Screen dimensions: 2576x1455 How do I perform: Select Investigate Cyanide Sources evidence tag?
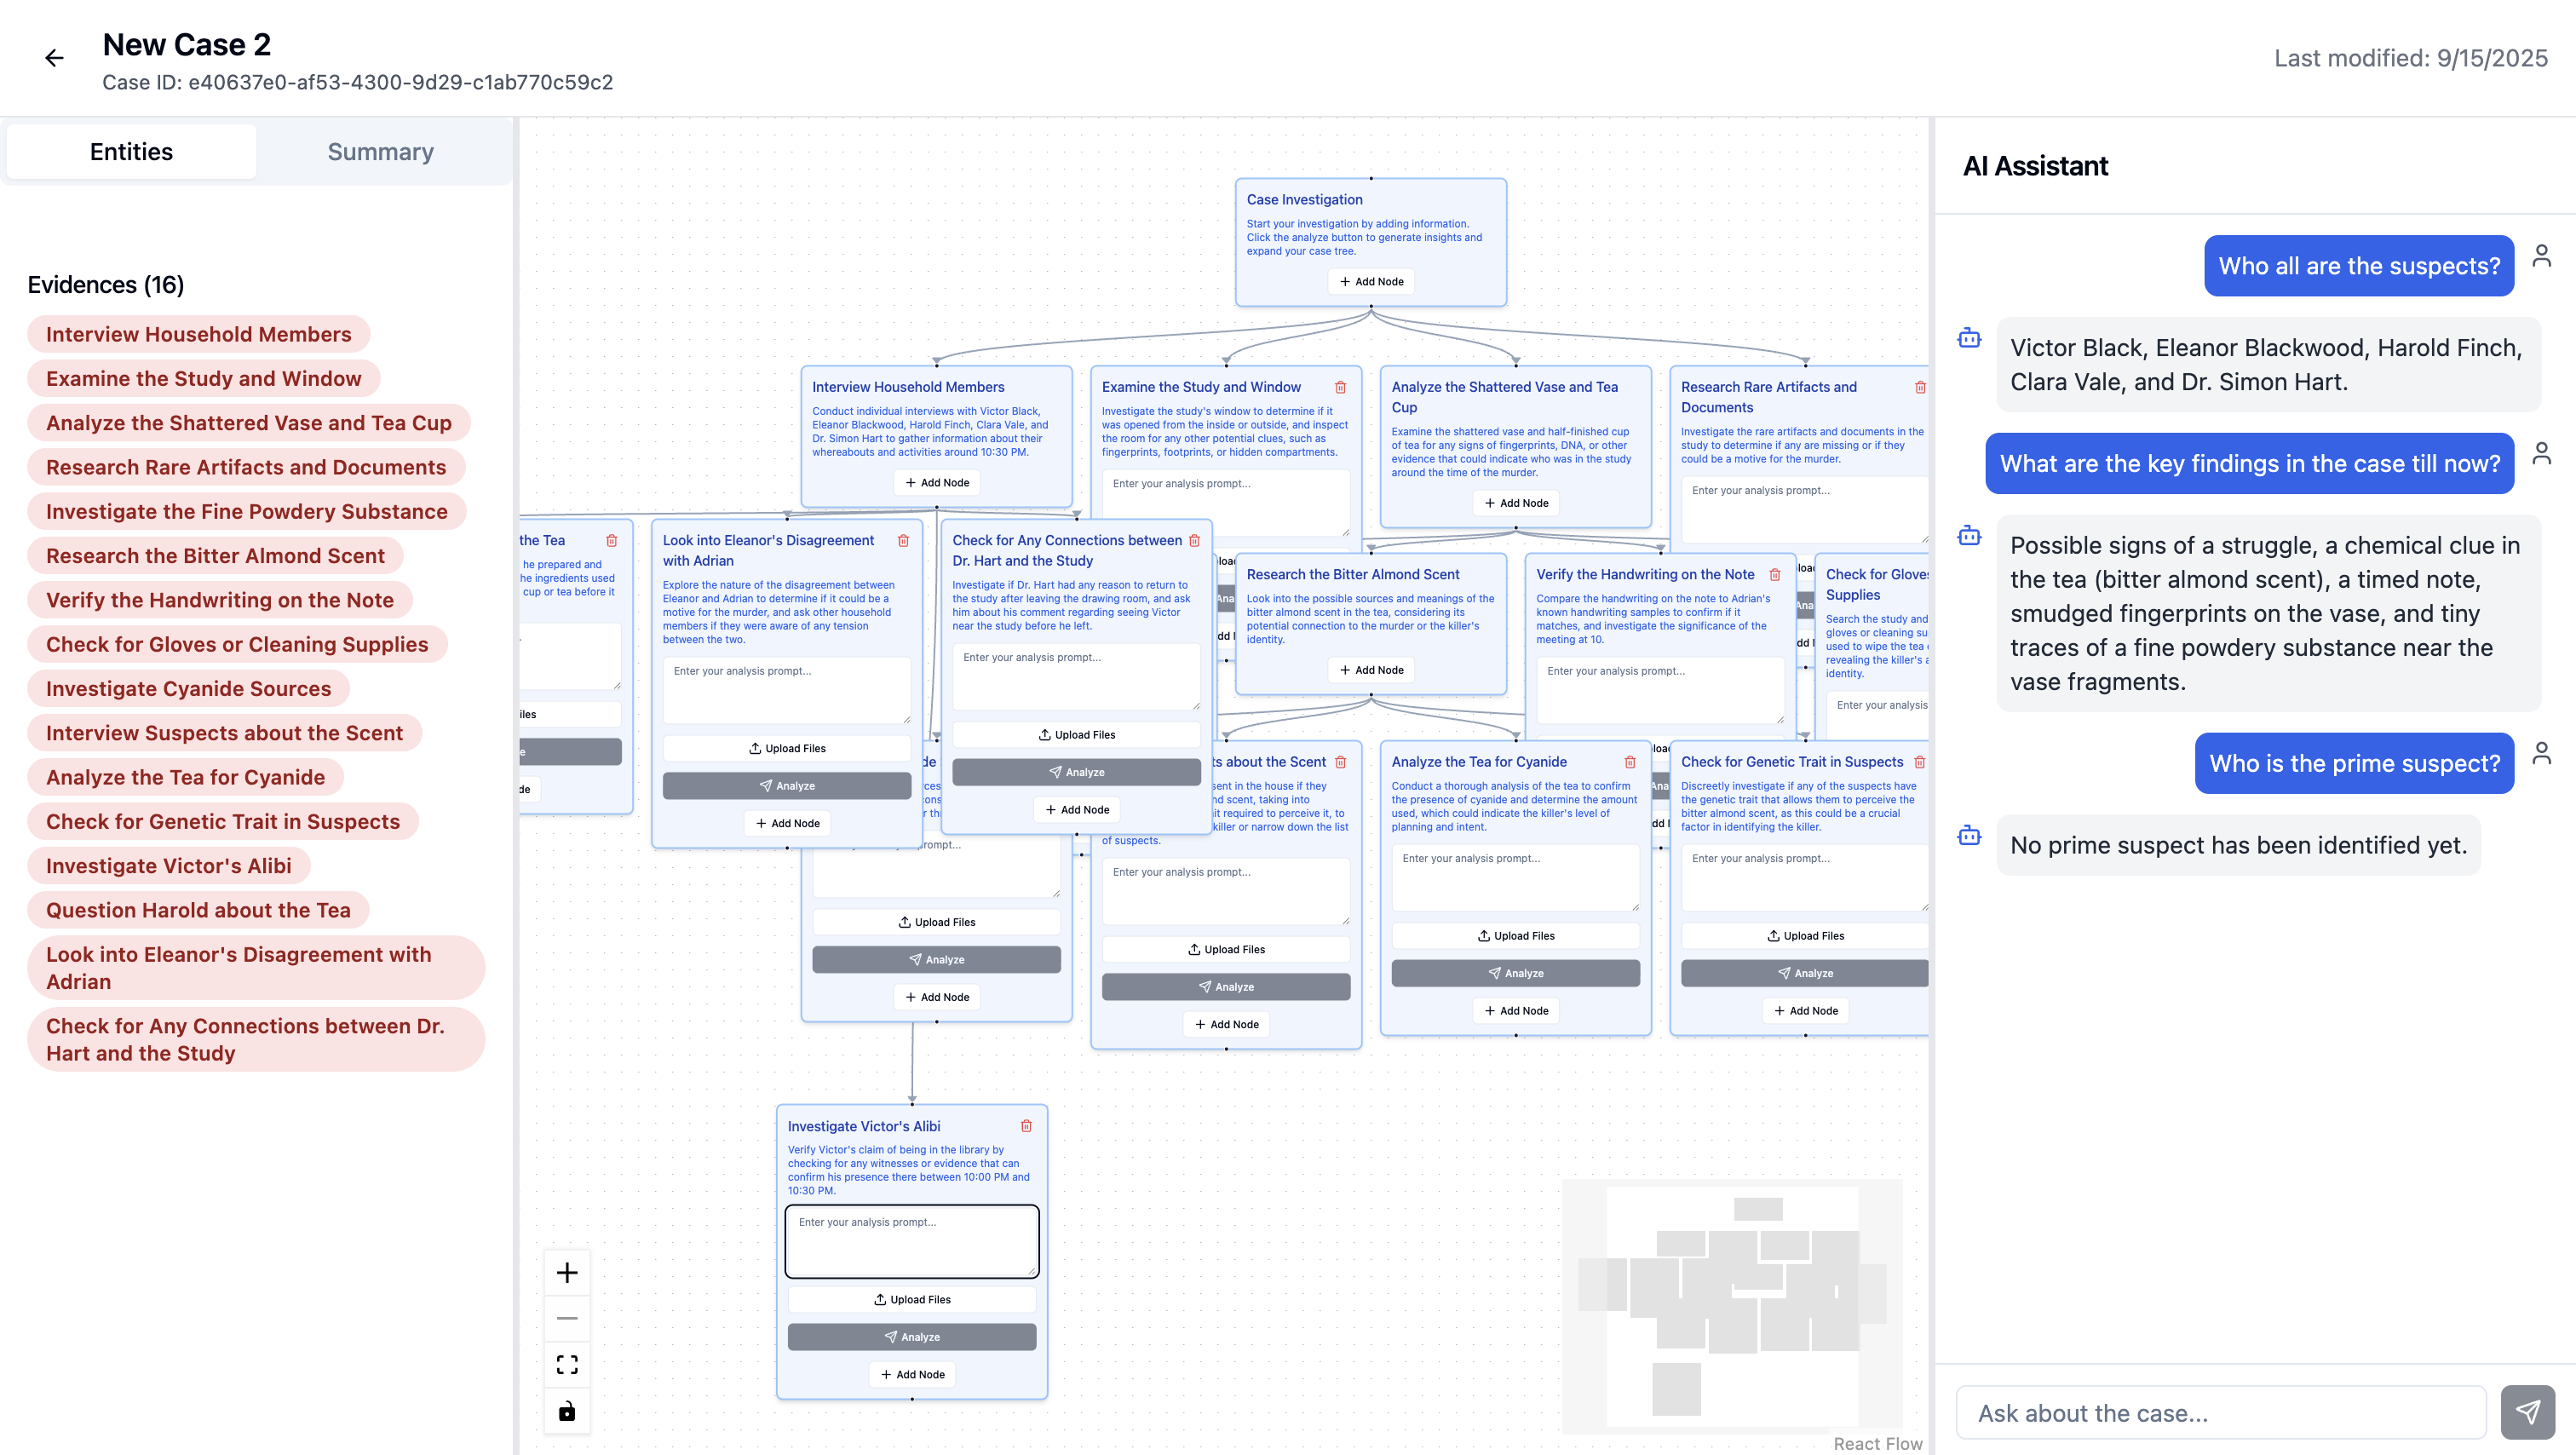tap(188, 689)
